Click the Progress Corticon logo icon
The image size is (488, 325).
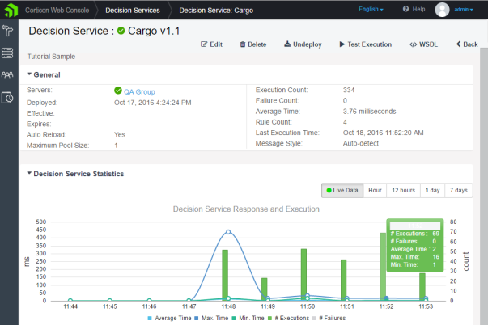[11, 11]
